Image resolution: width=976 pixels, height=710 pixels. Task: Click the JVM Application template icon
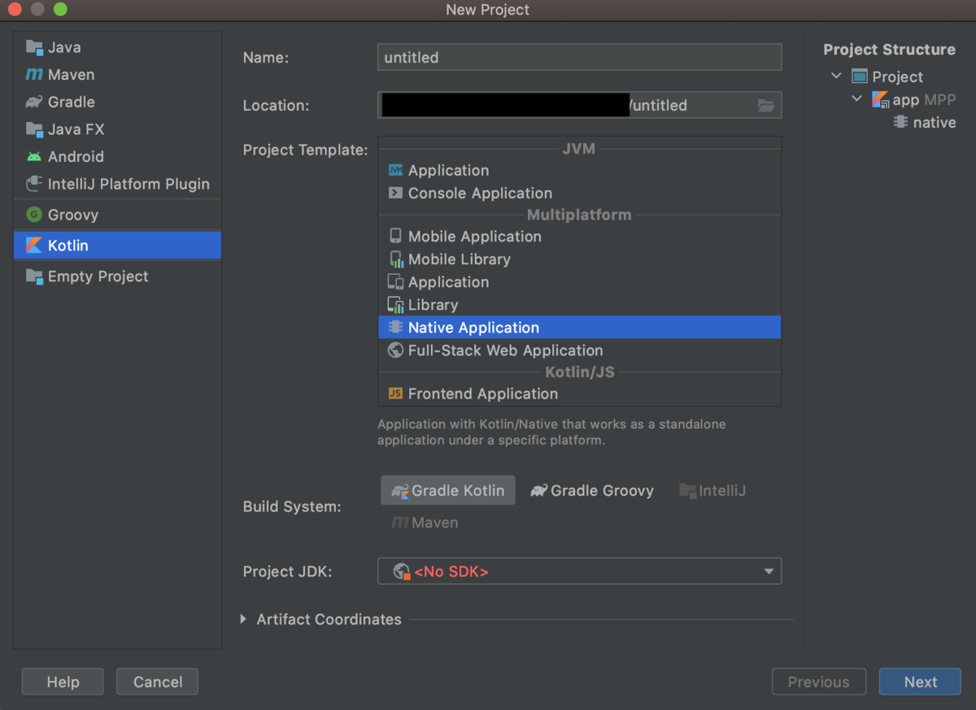click(396, 171)
